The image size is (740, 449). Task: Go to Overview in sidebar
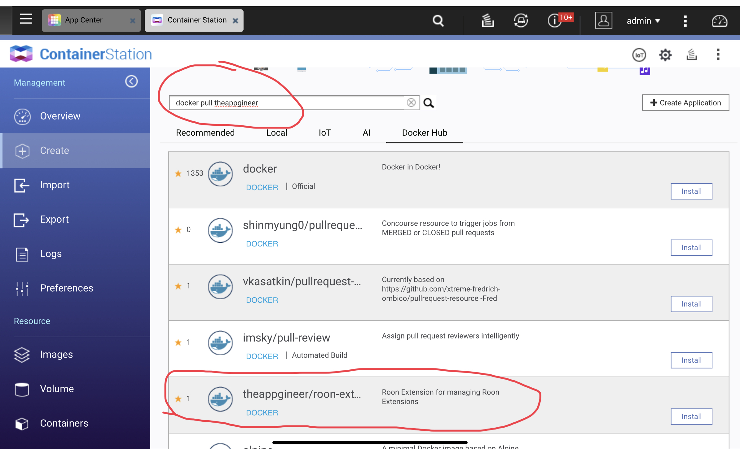75,116
